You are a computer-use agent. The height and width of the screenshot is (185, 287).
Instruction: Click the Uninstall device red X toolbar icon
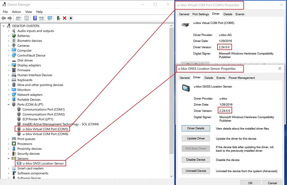[65, 18]
